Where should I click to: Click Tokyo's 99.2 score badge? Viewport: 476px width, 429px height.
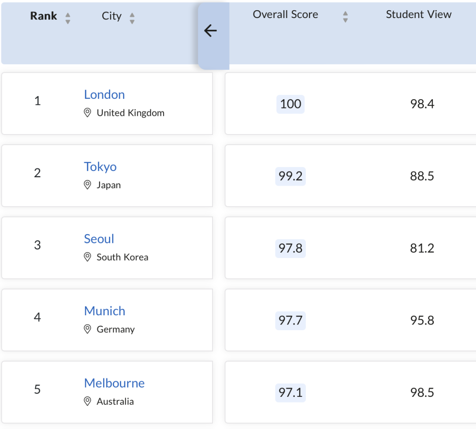[290, 176]
